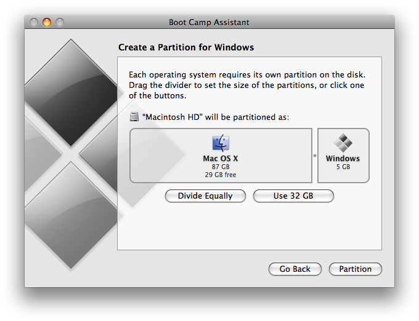Choose the Use 32 GB button
The image size is (419, 321).
[293, 196]
